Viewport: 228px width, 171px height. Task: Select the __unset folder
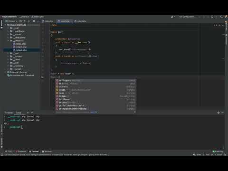coord(16,69)
